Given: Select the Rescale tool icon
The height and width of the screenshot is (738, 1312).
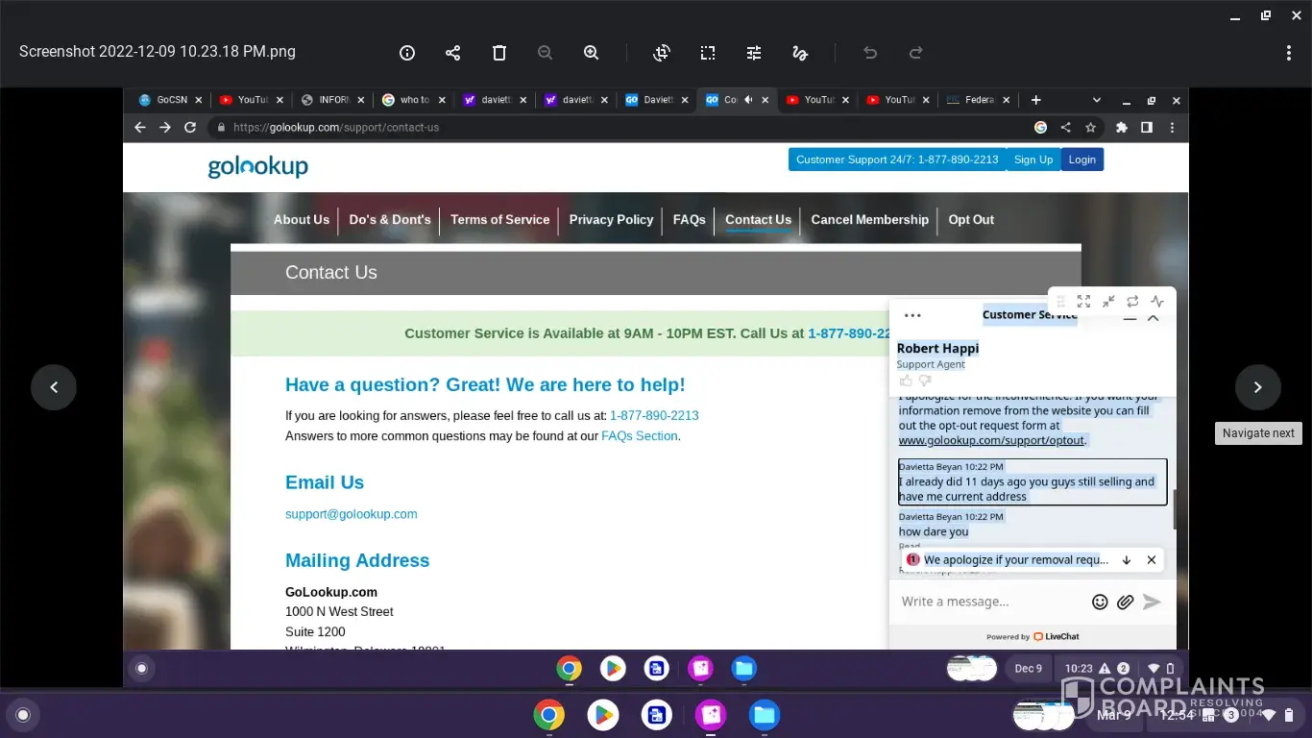Looking at the screenshot, I should tap(708, 53).
